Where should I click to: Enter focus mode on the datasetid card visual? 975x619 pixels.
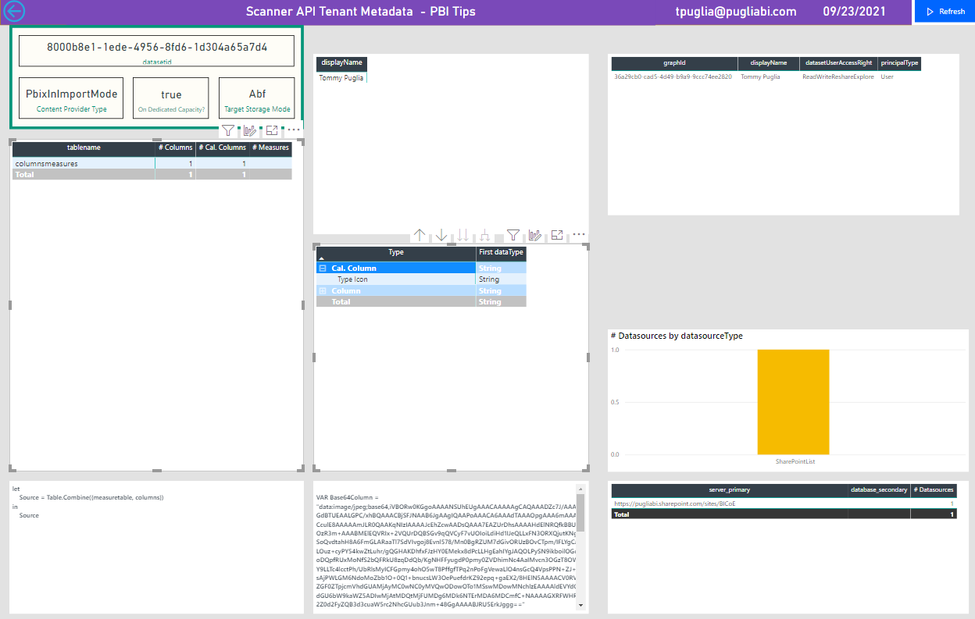pos(271,130)
